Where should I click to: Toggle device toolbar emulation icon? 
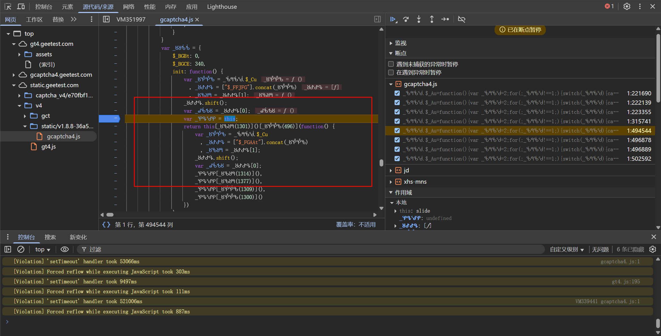[x=21, y=7]
